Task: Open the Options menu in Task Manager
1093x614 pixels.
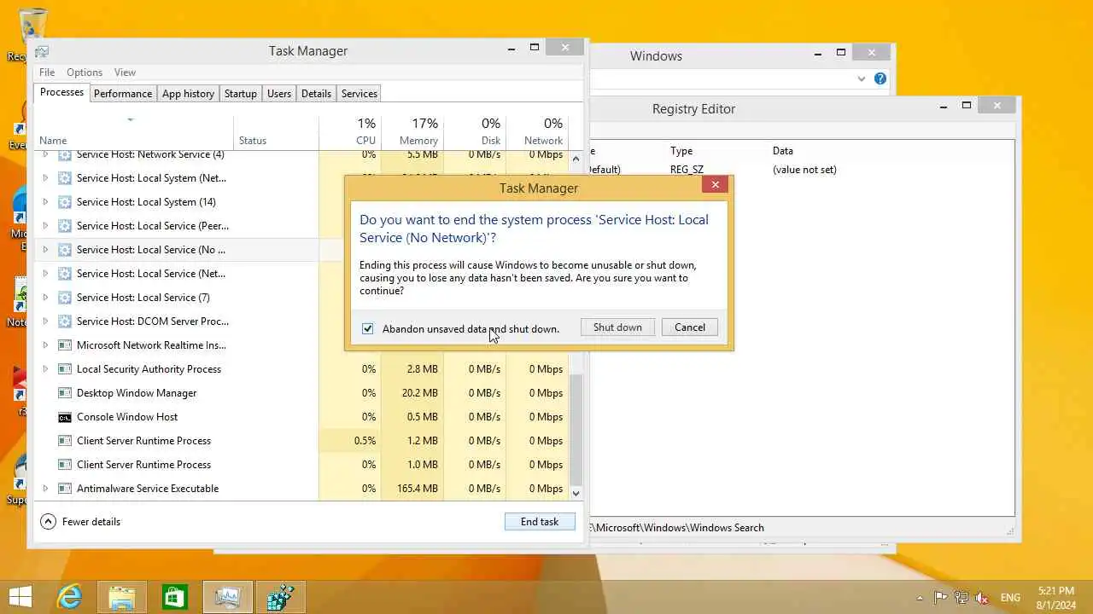Action: [85, 72]
